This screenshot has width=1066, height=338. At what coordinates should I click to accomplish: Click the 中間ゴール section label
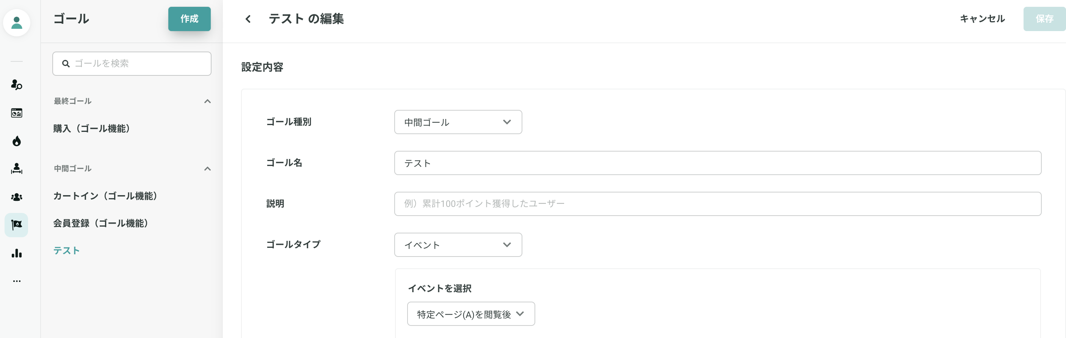pos(73,169)
